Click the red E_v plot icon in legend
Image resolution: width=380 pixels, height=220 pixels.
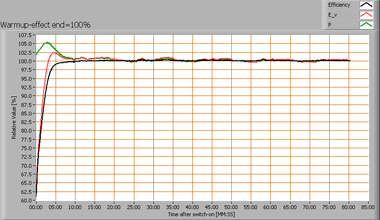366,15
